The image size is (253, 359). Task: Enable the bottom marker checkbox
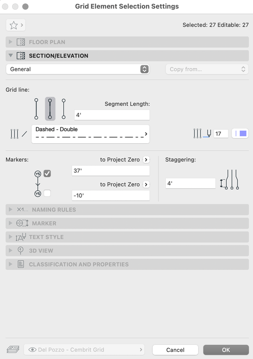click(47, 193)
